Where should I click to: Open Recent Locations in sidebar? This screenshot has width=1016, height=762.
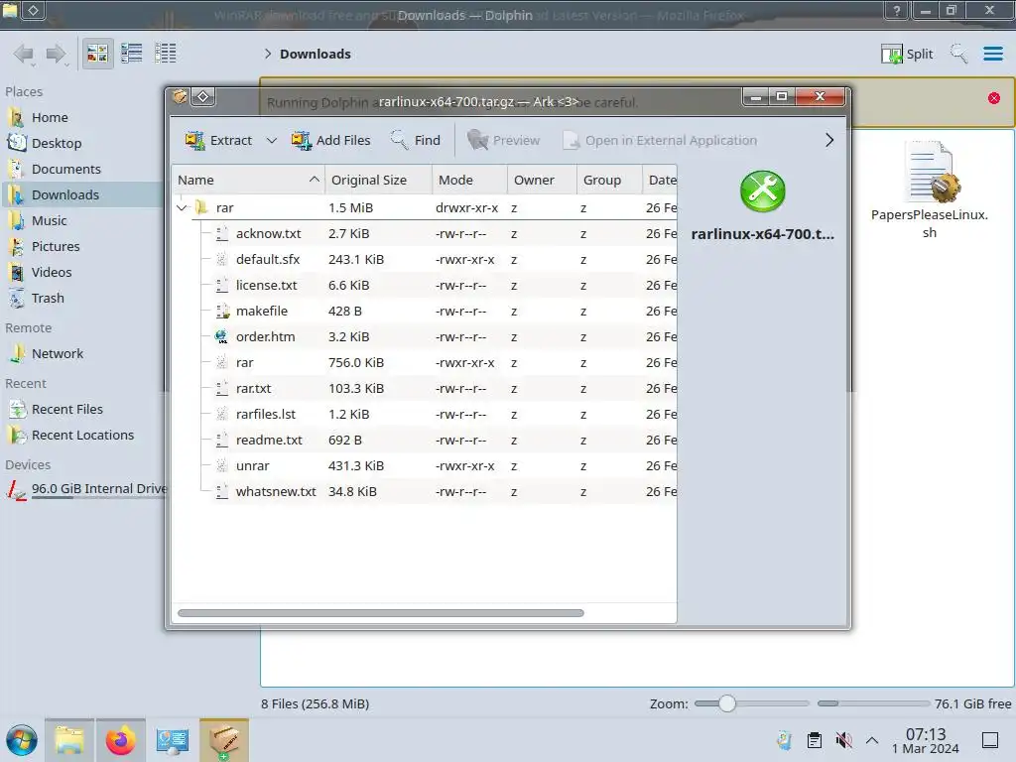click(82, 436)
